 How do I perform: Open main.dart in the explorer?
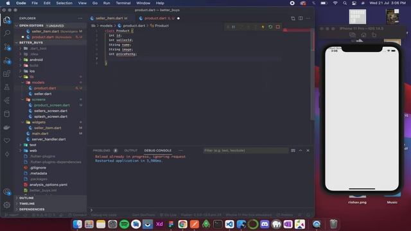(40, 133)
